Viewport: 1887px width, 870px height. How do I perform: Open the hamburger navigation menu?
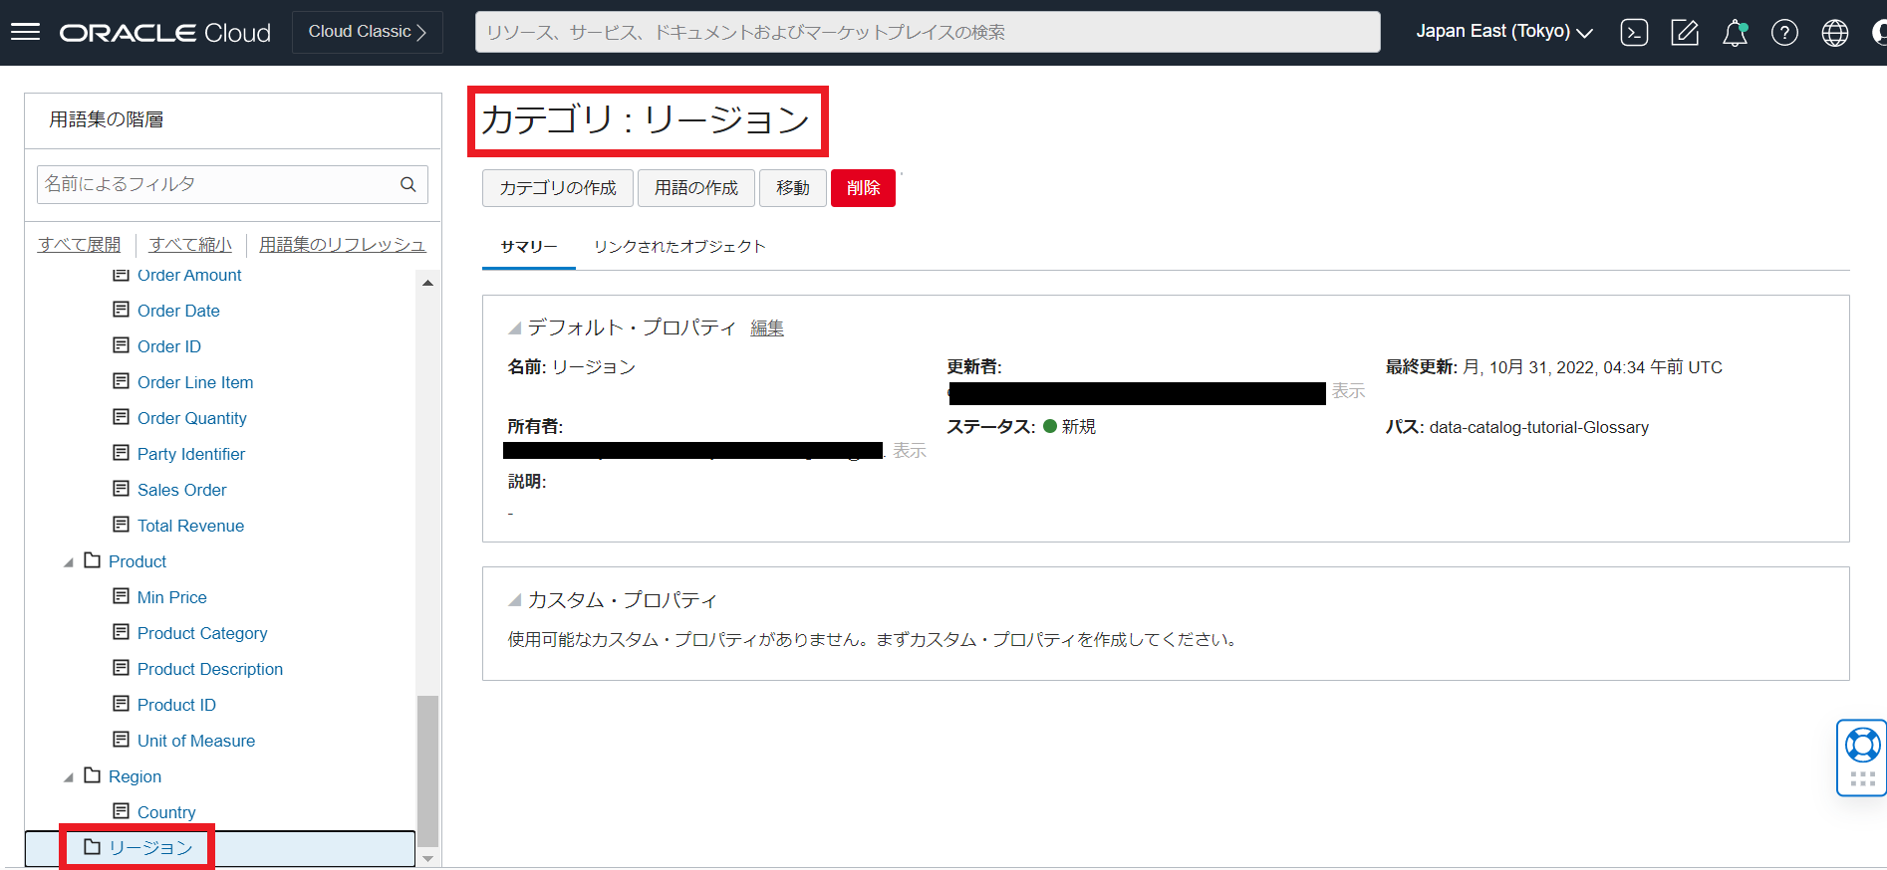(x=25, y=32)
